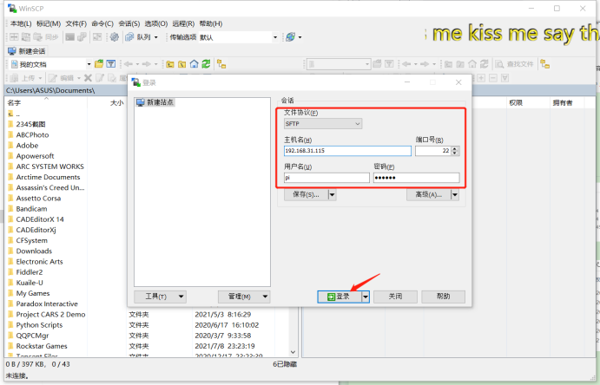Screen dimensions: 600x385
Task: Click the local open directory folder icon
Action: point(99,64)
